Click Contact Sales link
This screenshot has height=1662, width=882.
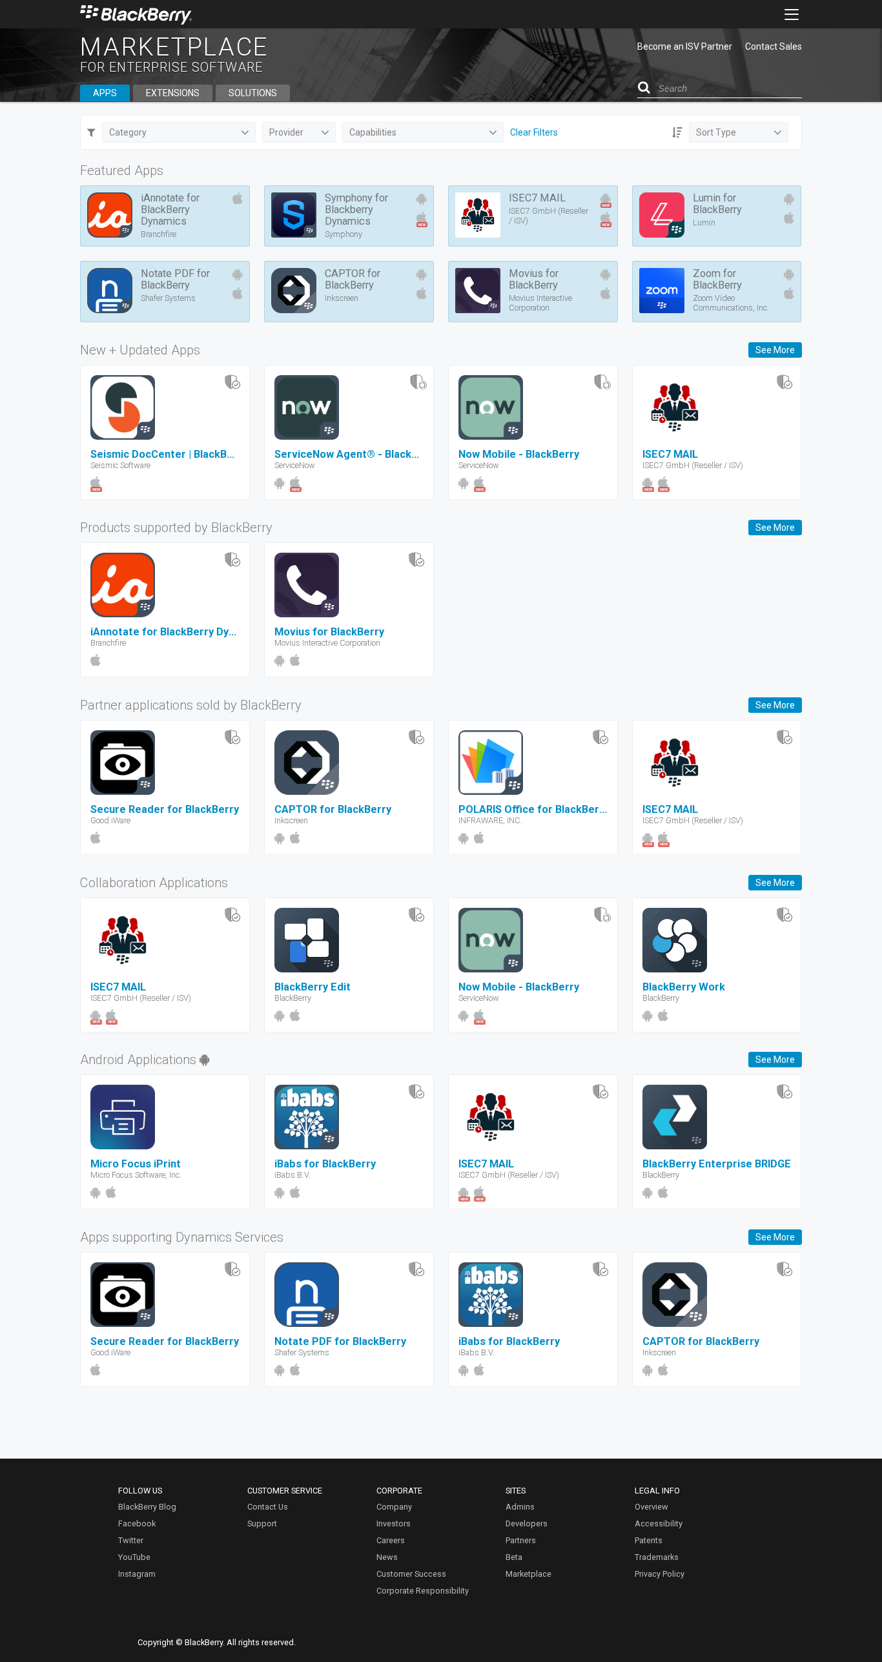[x=773, y=46]
